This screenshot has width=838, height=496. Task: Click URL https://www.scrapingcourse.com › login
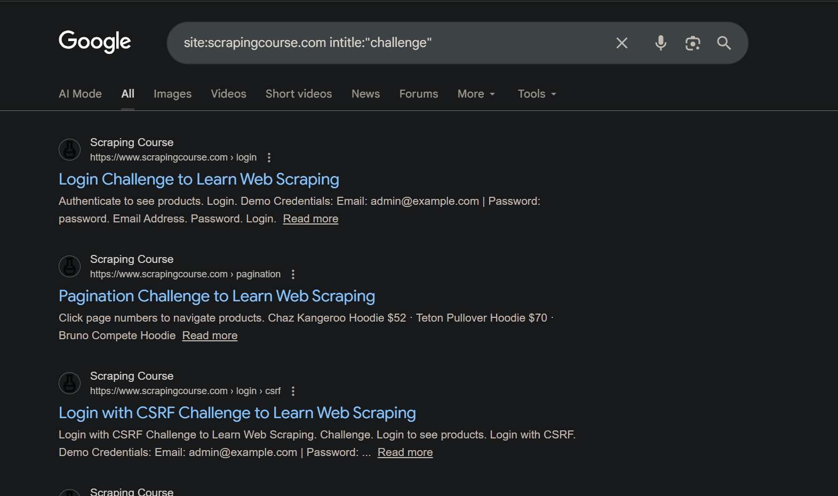coord(173,157)
